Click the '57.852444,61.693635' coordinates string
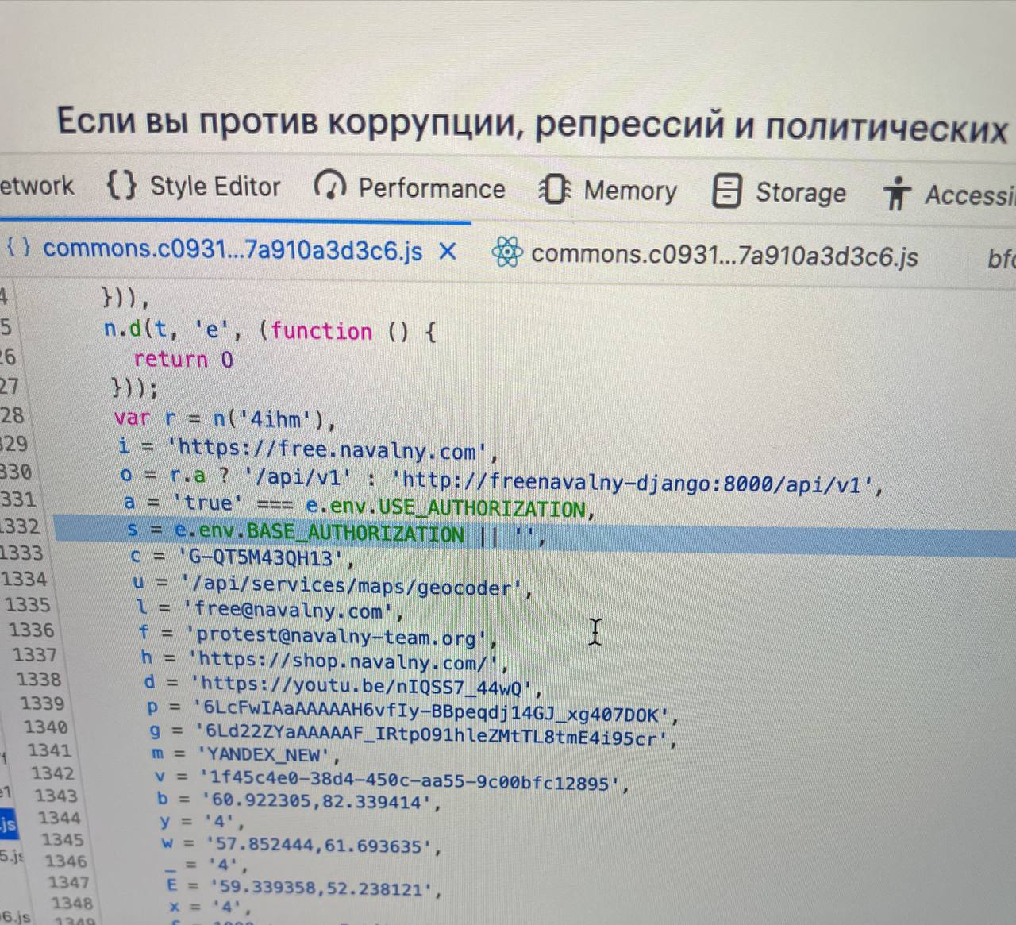This screenshot has height=925, width=1016. pos(320,846)
